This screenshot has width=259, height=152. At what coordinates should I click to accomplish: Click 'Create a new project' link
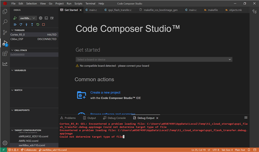pos(105,93)
